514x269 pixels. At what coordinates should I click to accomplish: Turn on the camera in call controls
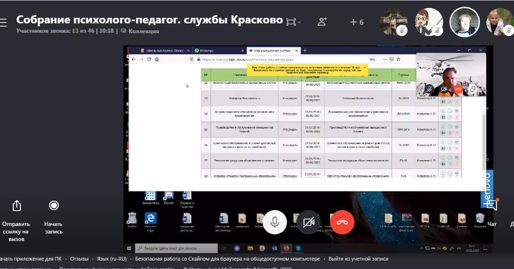[308, 222]
